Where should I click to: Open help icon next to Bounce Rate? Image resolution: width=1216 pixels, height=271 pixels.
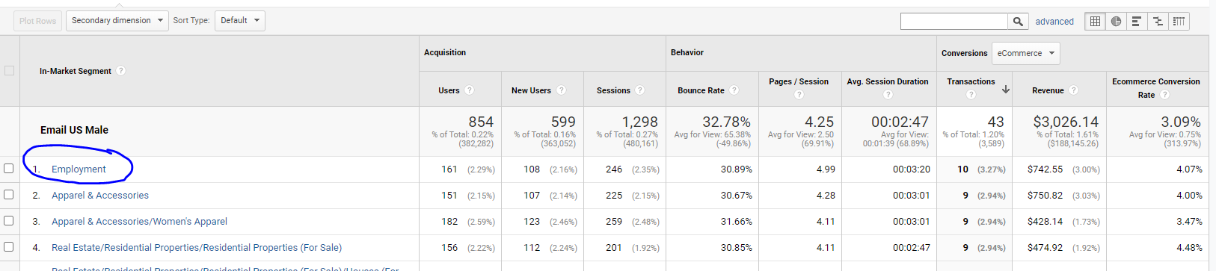734,90
